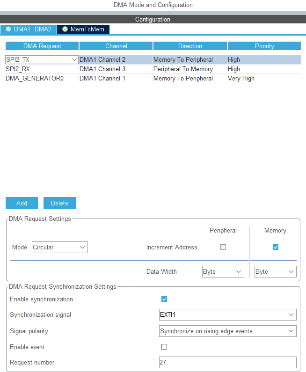The height and width of the screenshot is (372, 306).
Task: Open the Signal polarity dropdown
Action: (x=228, y=331)
